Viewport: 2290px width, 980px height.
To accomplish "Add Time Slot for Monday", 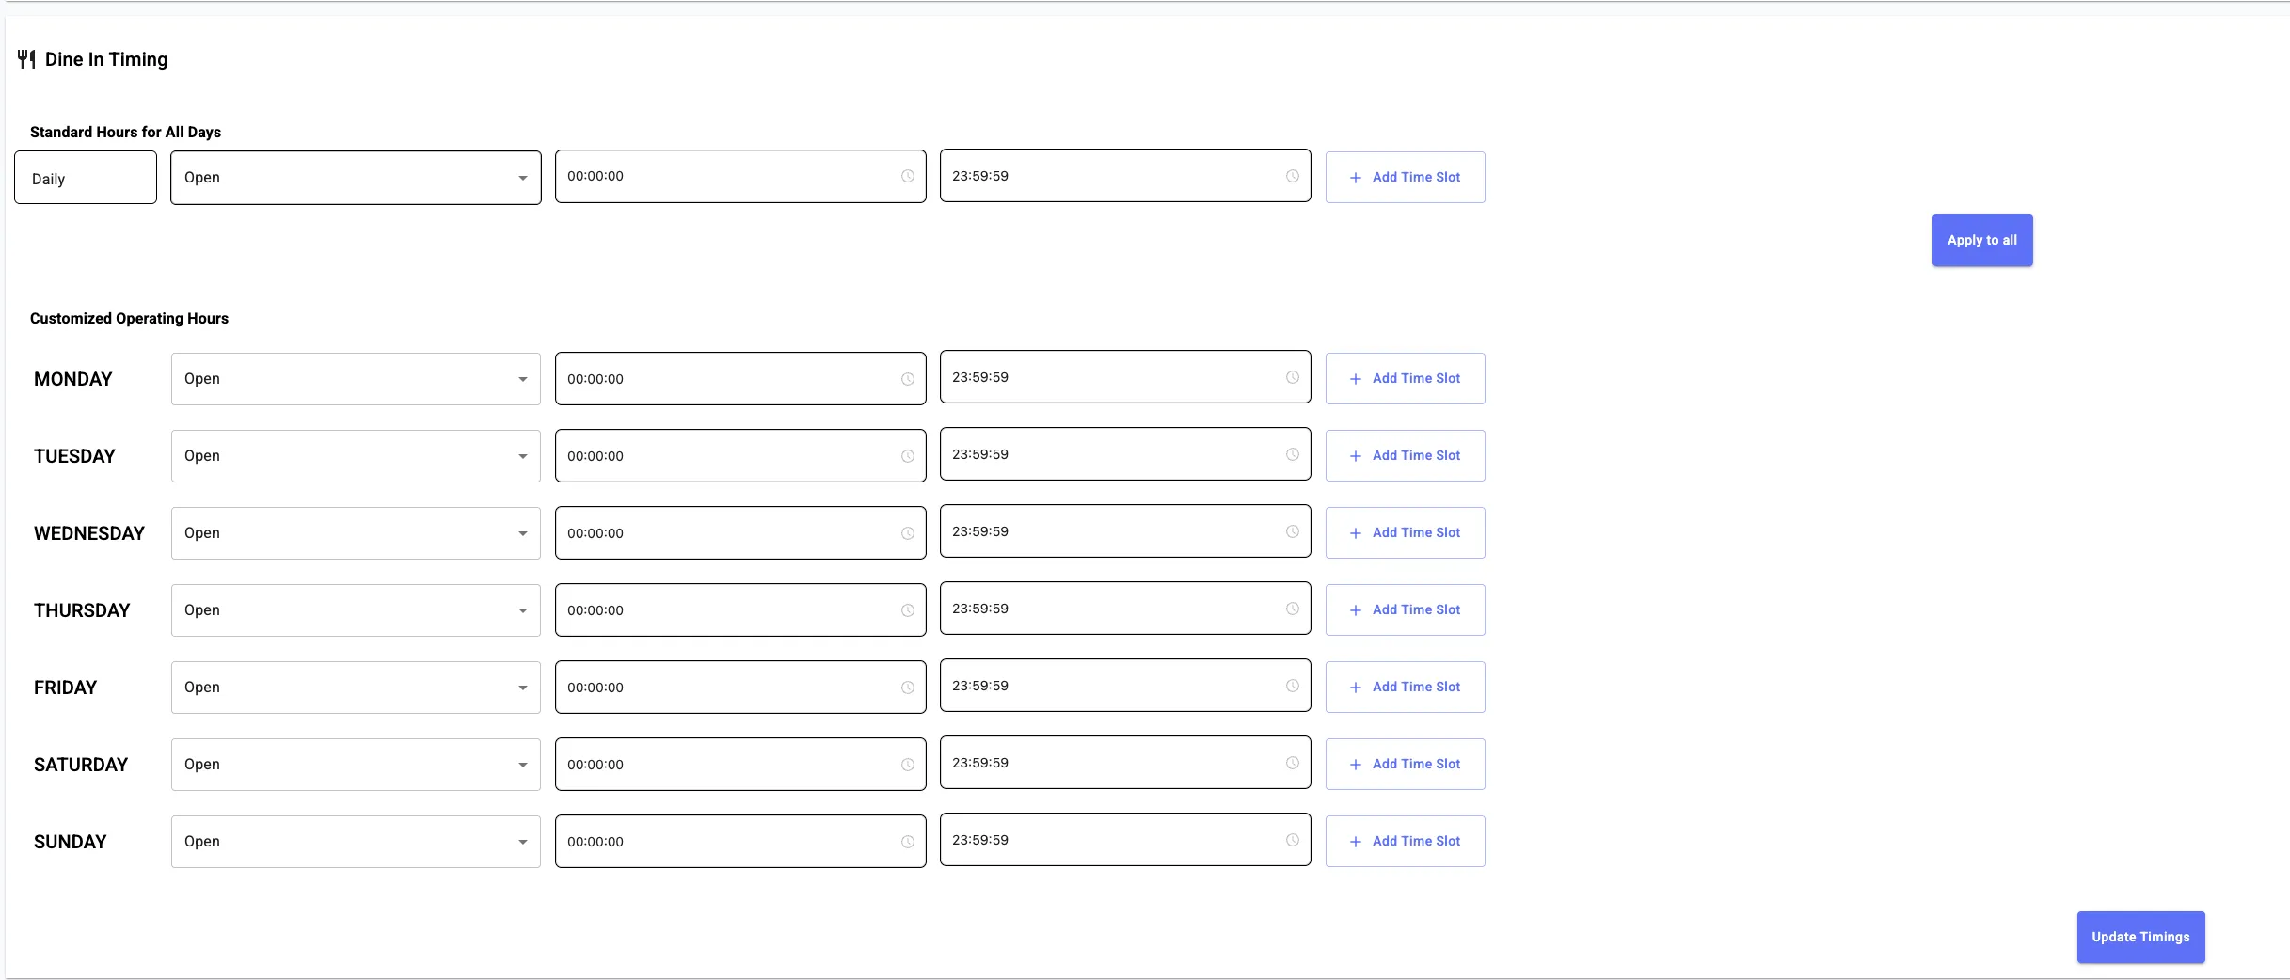I will 1406,378.
